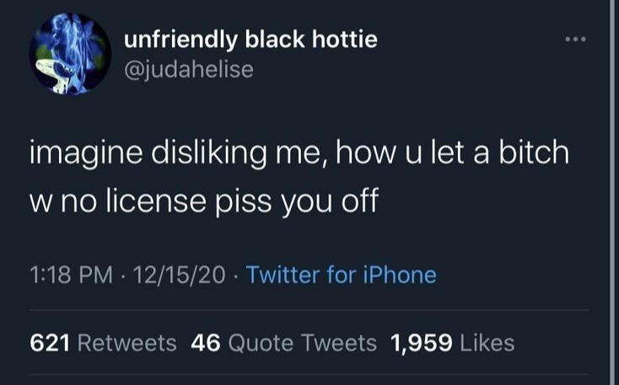Click the 621 retweet count
Image resolution: width=619 pixels, height=385 pixels.
point(50,343)
